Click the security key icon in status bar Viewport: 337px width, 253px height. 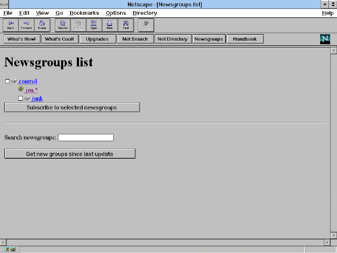(10, 249)
